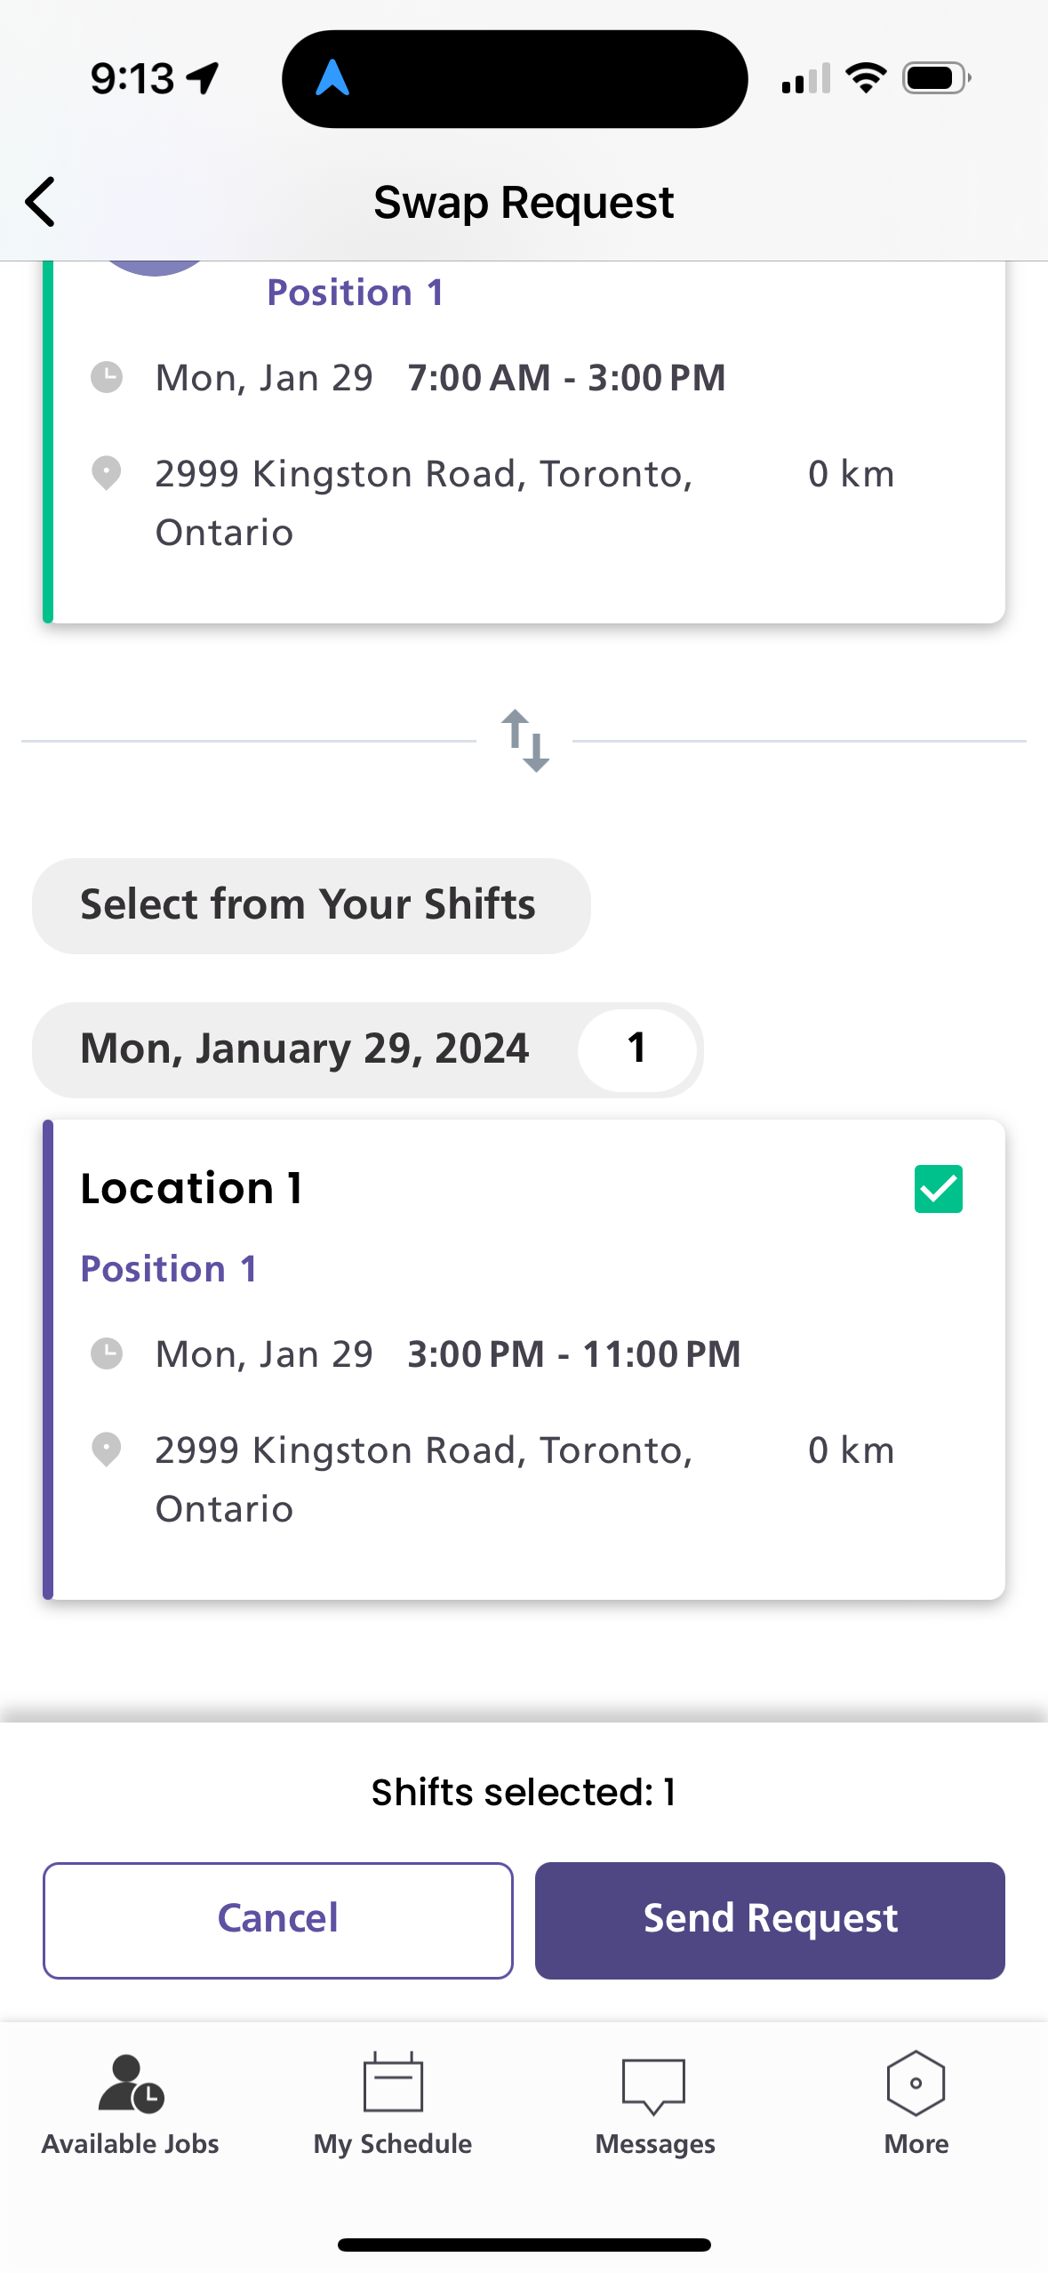Tap the blue location arrow indicator
Image resolution: width=1048 pixels, height=2273 pixels.
coord(332,77)
